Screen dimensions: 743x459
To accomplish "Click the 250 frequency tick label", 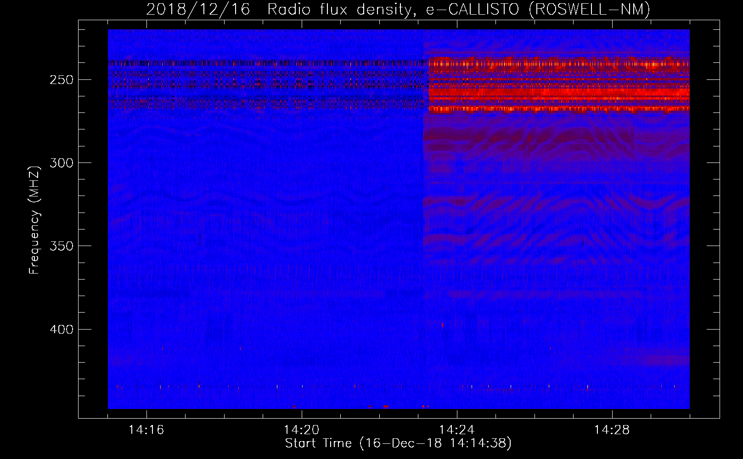I will [x=62, y=80].
